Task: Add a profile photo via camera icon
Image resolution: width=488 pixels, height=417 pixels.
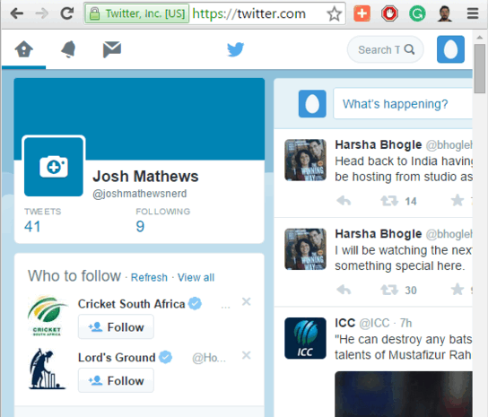Action: pos(54,167)
